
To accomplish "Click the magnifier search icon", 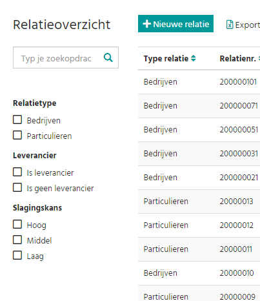I will (x=108, y=57).
